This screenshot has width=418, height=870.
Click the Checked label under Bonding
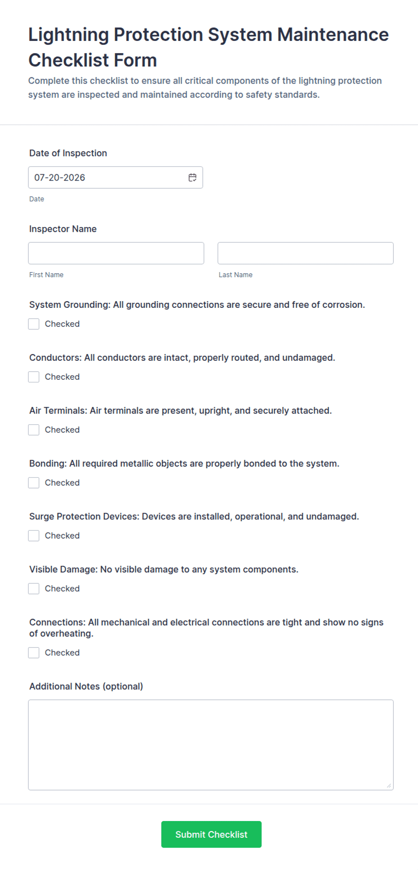tap(62, 483)
